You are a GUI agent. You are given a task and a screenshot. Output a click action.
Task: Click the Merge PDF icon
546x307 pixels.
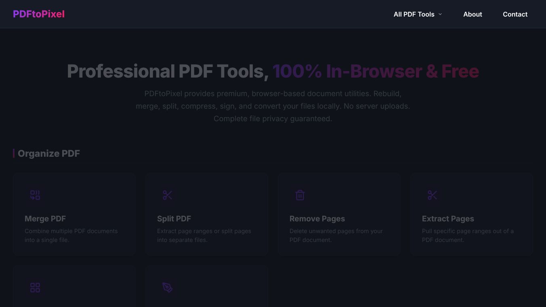pos(35,195)
